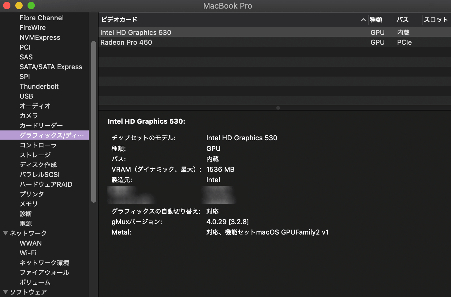The height and width of the screenshot is (297, 451).
Task: Click 内蔵 bus cell in Intel row
Action: (403, 32)
